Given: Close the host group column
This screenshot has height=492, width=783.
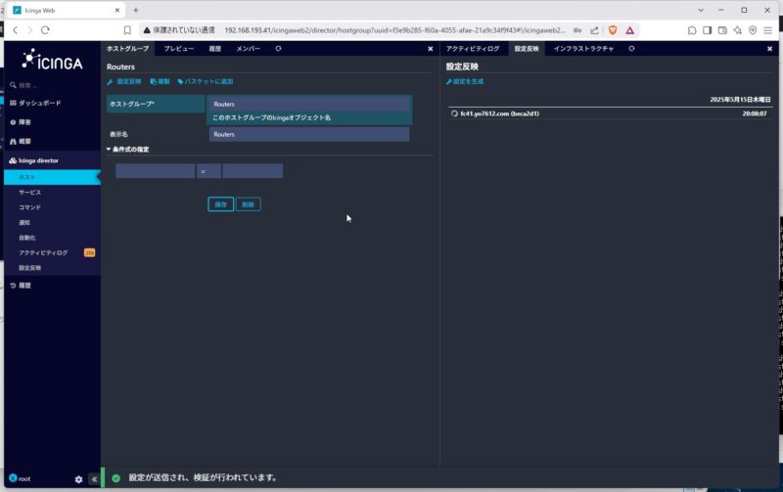Looking at the screenshot, I should [x=431, y=48].
